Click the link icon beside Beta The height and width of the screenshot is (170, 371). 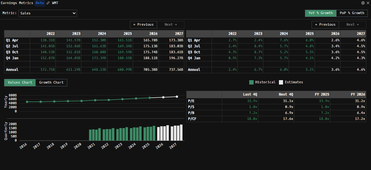click(48, 3)
